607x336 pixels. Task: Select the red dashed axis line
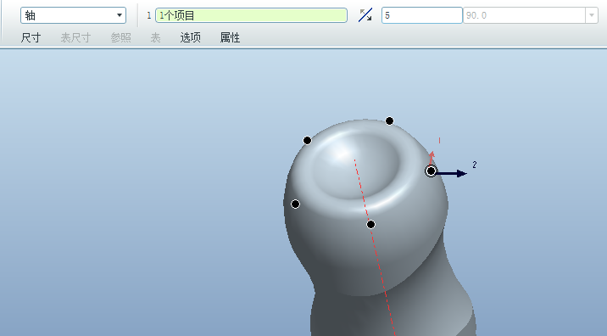(x=374, y=246)
